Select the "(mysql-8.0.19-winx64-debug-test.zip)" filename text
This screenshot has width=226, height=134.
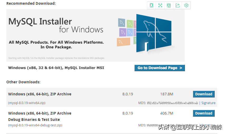pyautogui.click(x=35, y=125)
